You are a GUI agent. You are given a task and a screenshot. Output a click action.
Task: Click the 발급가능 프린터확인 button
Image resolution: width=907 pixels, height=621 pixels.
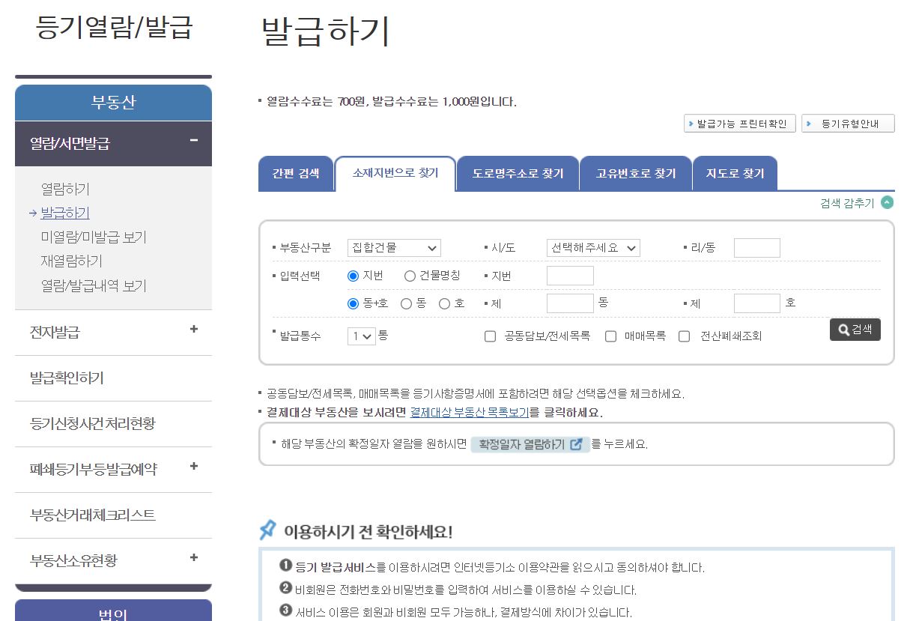point(740,123)
